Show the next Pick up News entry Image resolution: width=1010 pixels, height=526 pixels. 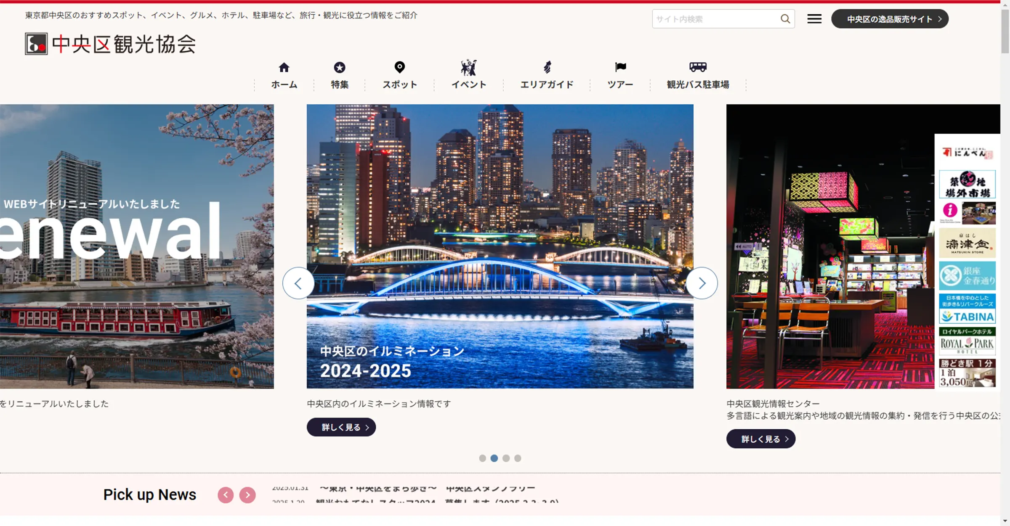(247, 495)
